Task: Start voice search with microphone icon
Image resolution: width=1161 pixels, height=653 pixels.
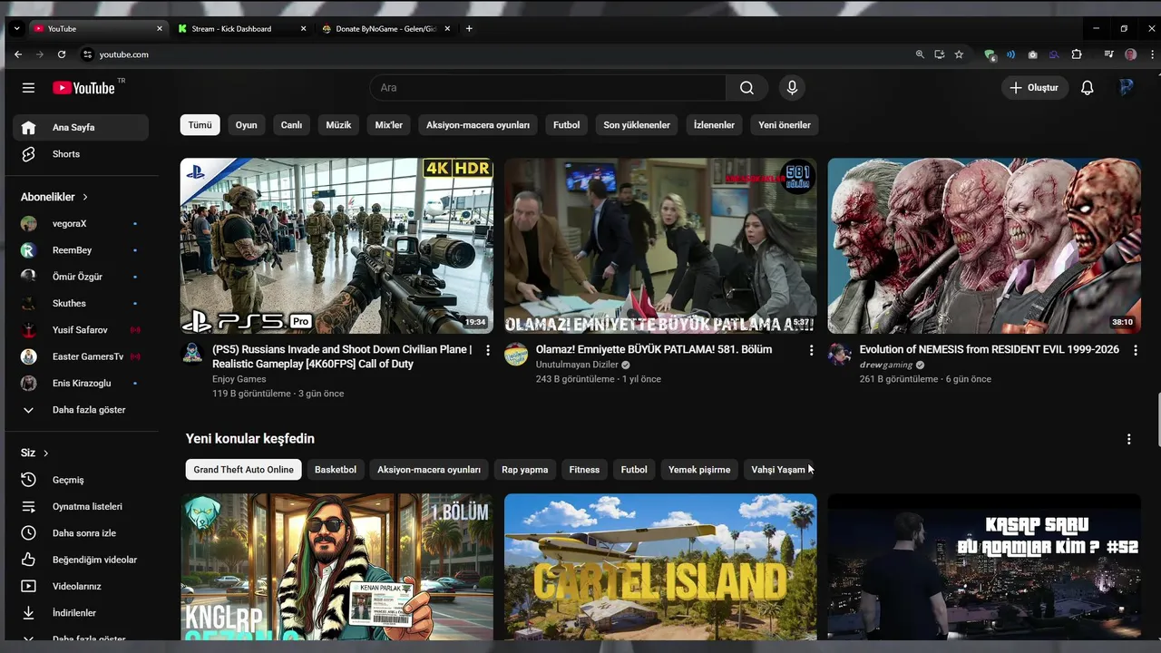Action: (792, 88)
